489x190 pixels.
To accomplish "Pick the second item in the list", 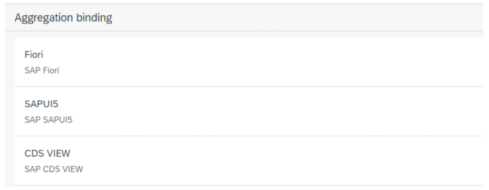I will click(248, 111).
